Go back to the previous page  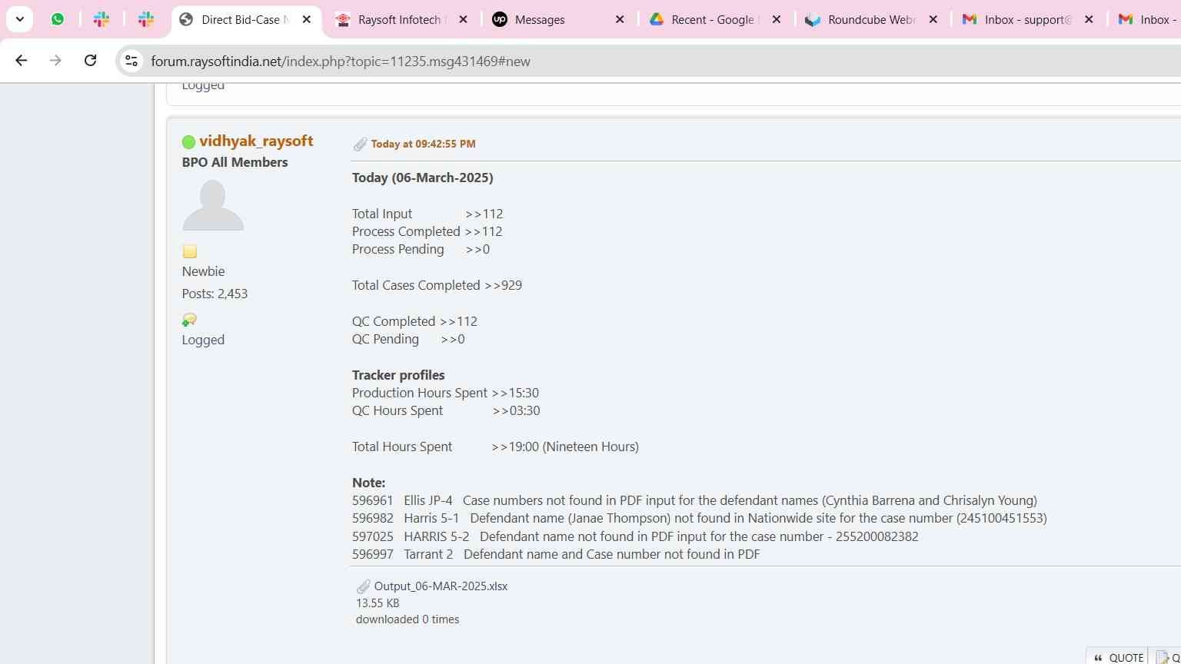point(21,61)
